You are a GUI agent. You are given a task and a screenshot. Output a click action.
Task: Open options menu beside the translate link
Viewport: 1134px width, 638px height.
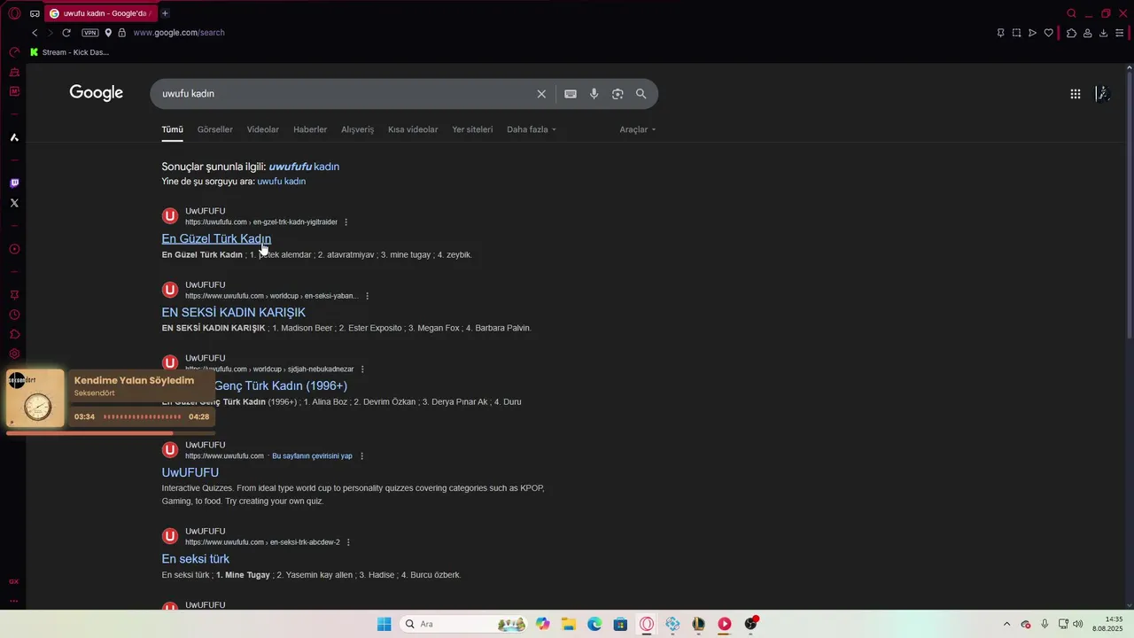point(361,456)
